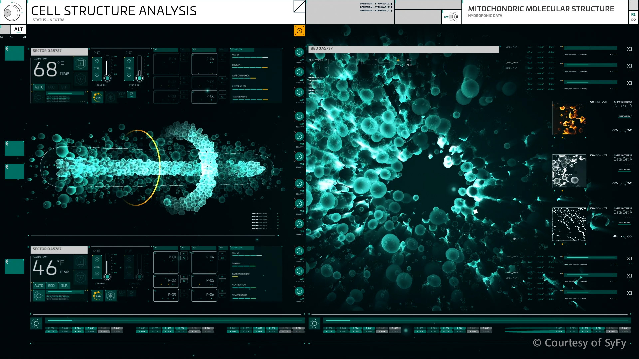This screenshot has height=359, width=639.
Task: Click P-02 cell in 46°F sector grid
Action: click(x=166, y=281)
